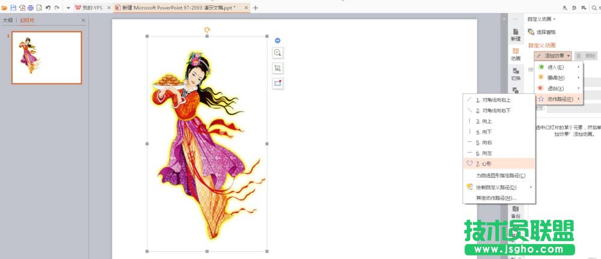The width and height of the screenshot is (601, 259).
Task: Switch to 大纲 outline view tab
Action: tap(8, 20)
